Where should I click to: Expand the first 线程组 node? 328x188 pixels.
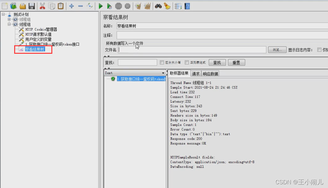[9, 19]
